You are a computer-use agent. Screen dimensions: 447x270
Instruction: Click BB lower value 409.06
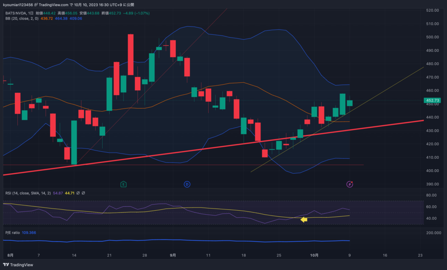[x=76, y=18]
